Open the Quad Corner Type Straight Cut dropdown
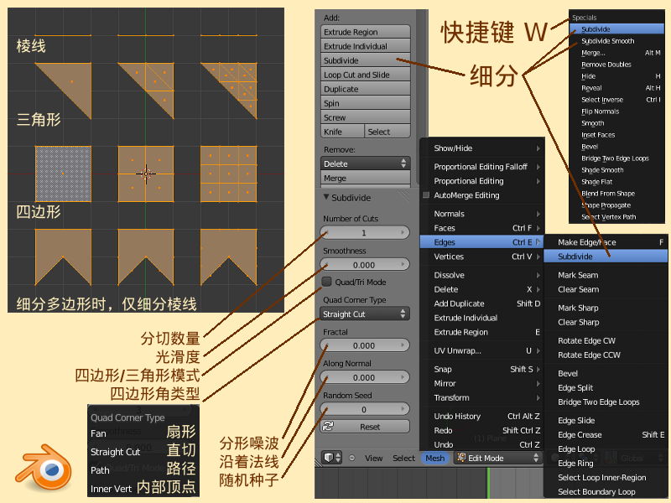Viewport: 671px width, 503px height. (x=365, y=314)
